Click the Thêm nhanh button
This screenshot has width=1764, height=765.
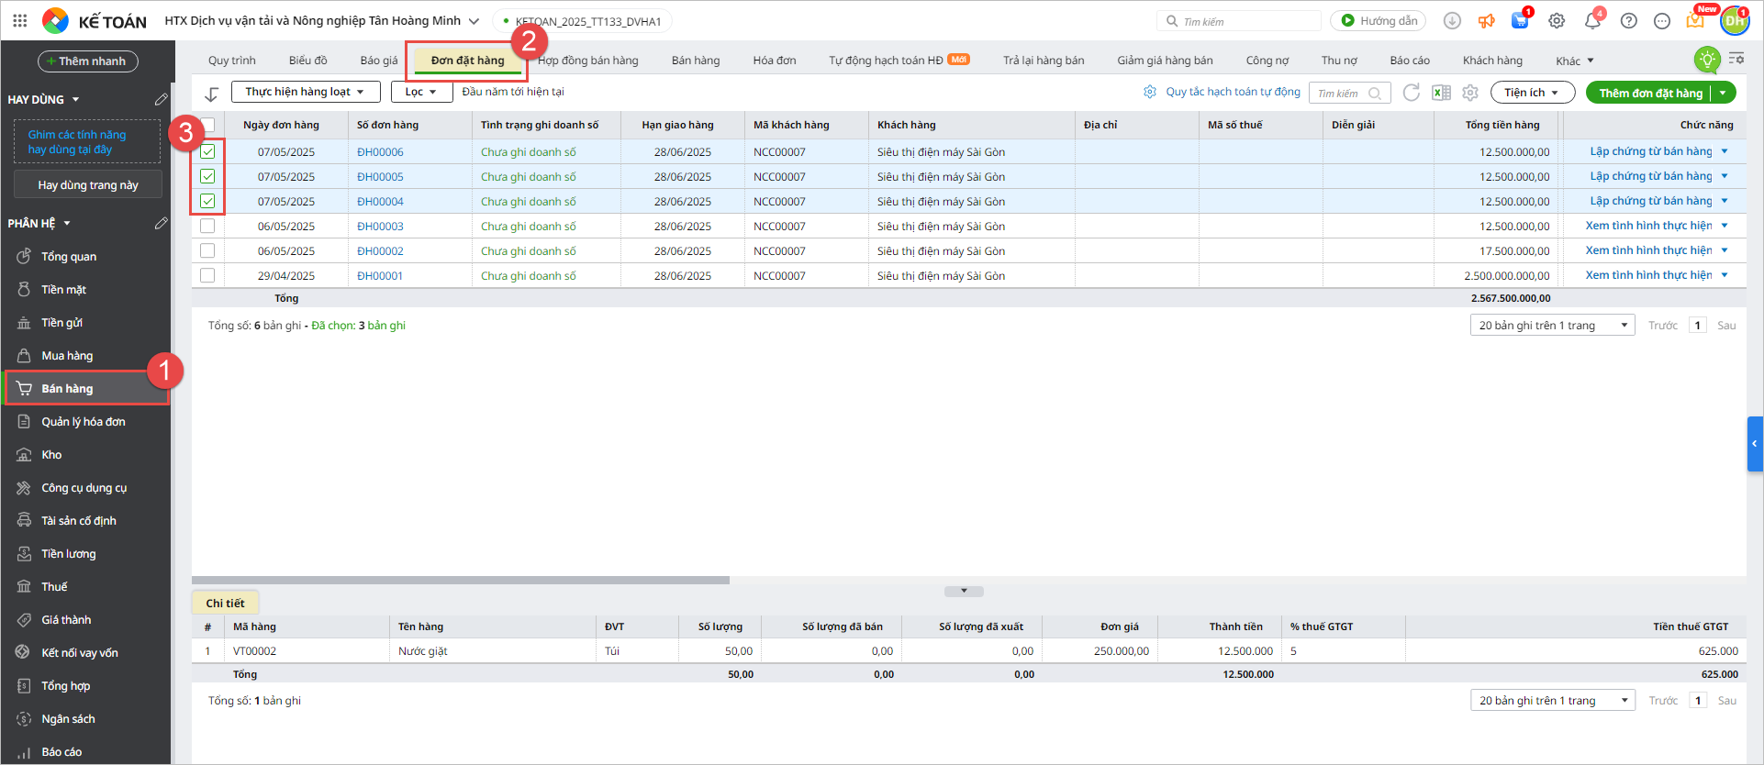click(x=87, y=61)
